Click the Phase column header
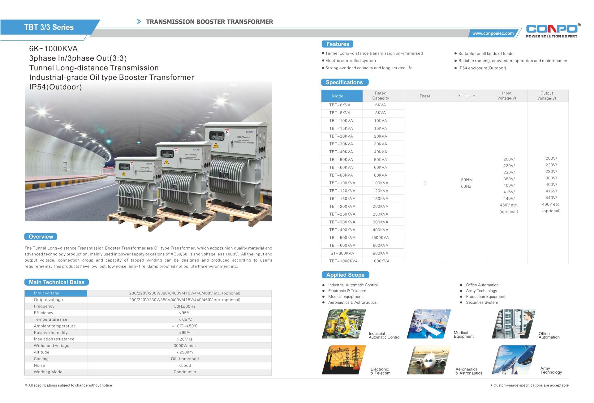 coord(424,96)
